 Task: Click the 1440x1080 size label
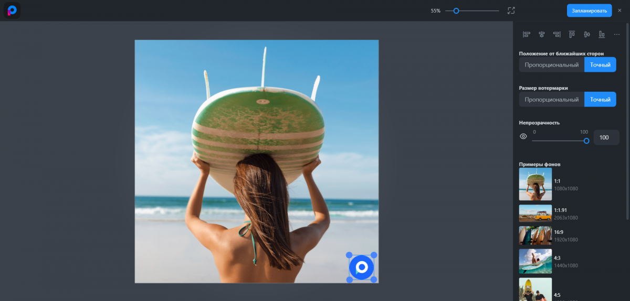[x=566, y=265]
